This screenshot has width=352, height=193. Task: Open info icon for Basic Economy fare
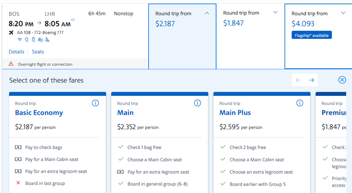[95, 103]
